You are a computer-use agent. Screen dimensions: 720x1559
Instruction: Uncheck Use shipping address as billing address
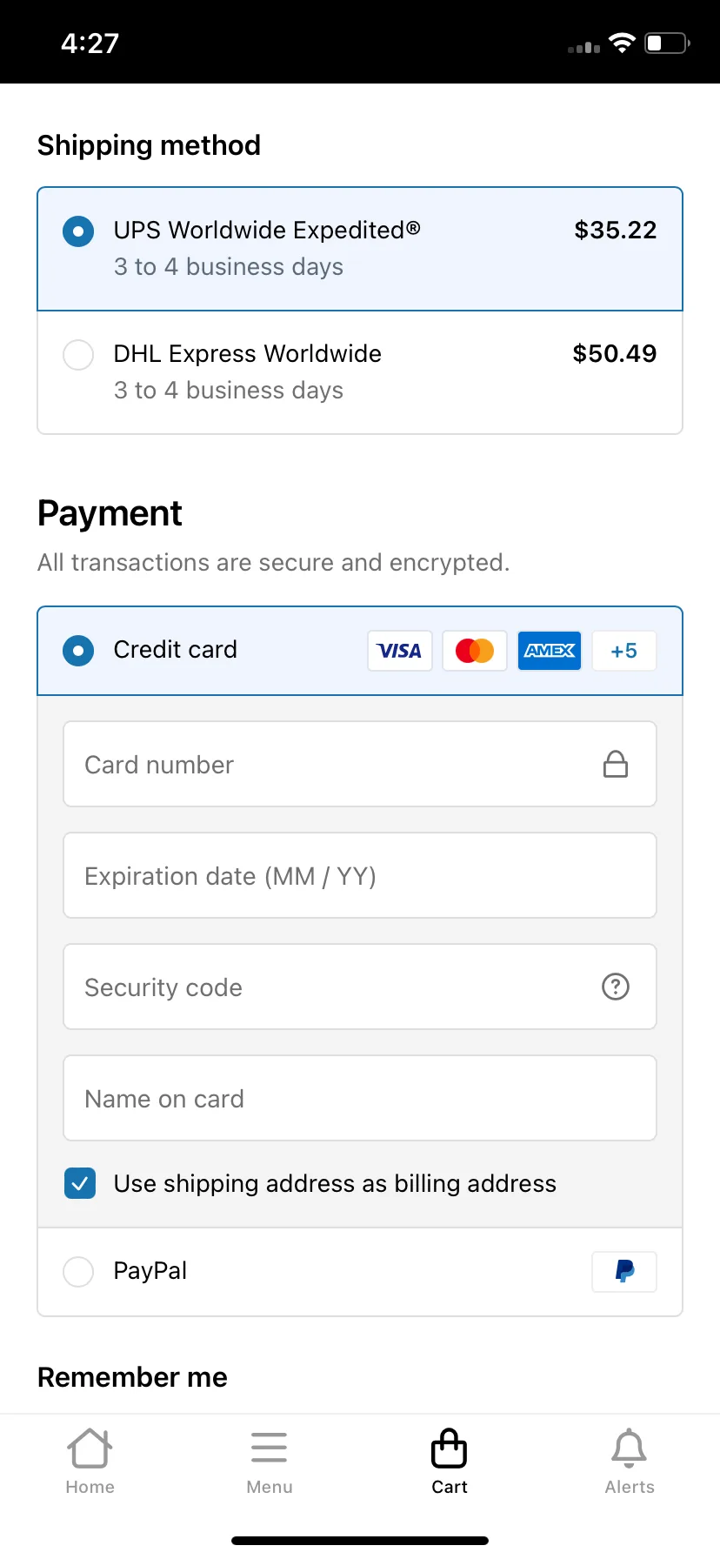tap(80, 1183)
